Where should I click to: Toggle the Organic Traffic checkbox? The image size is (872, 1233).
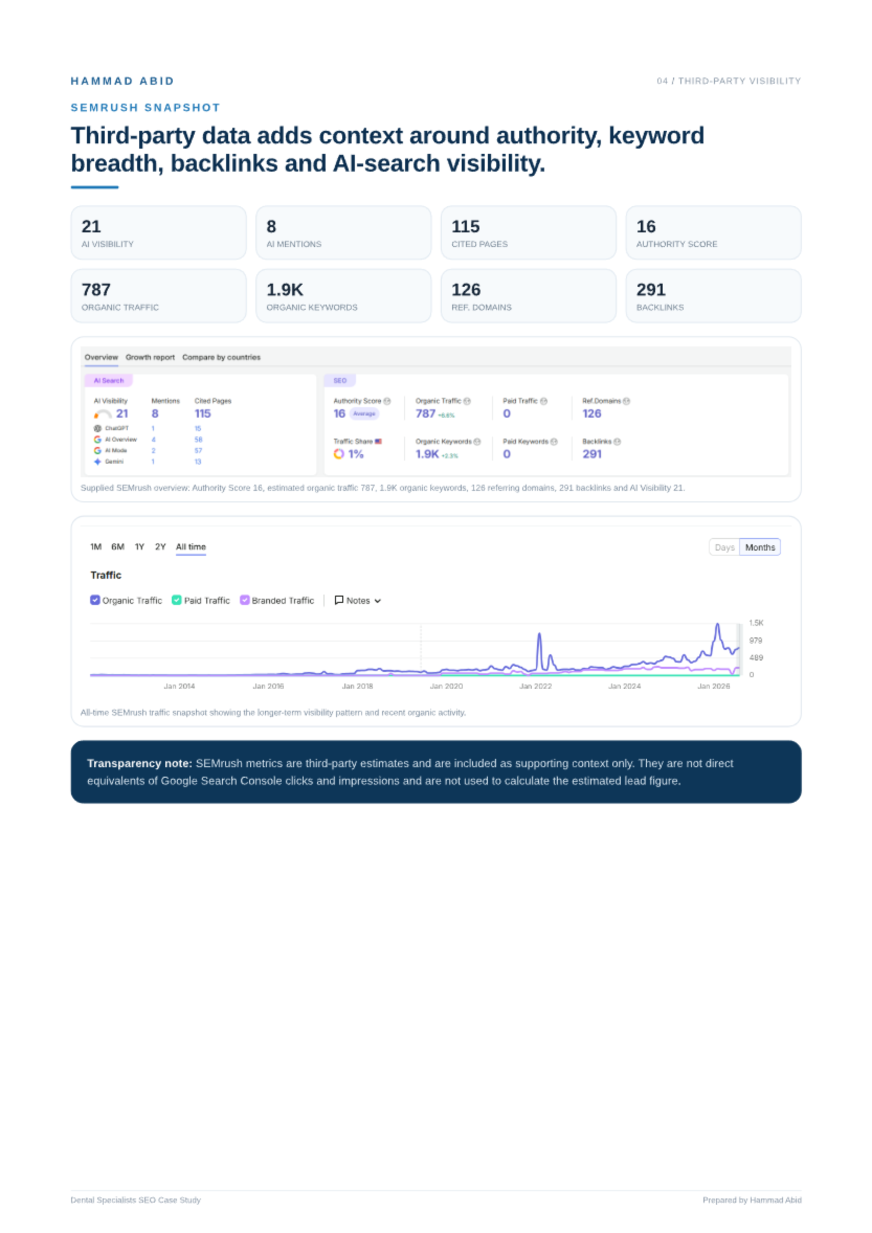[x=95, y=600]
